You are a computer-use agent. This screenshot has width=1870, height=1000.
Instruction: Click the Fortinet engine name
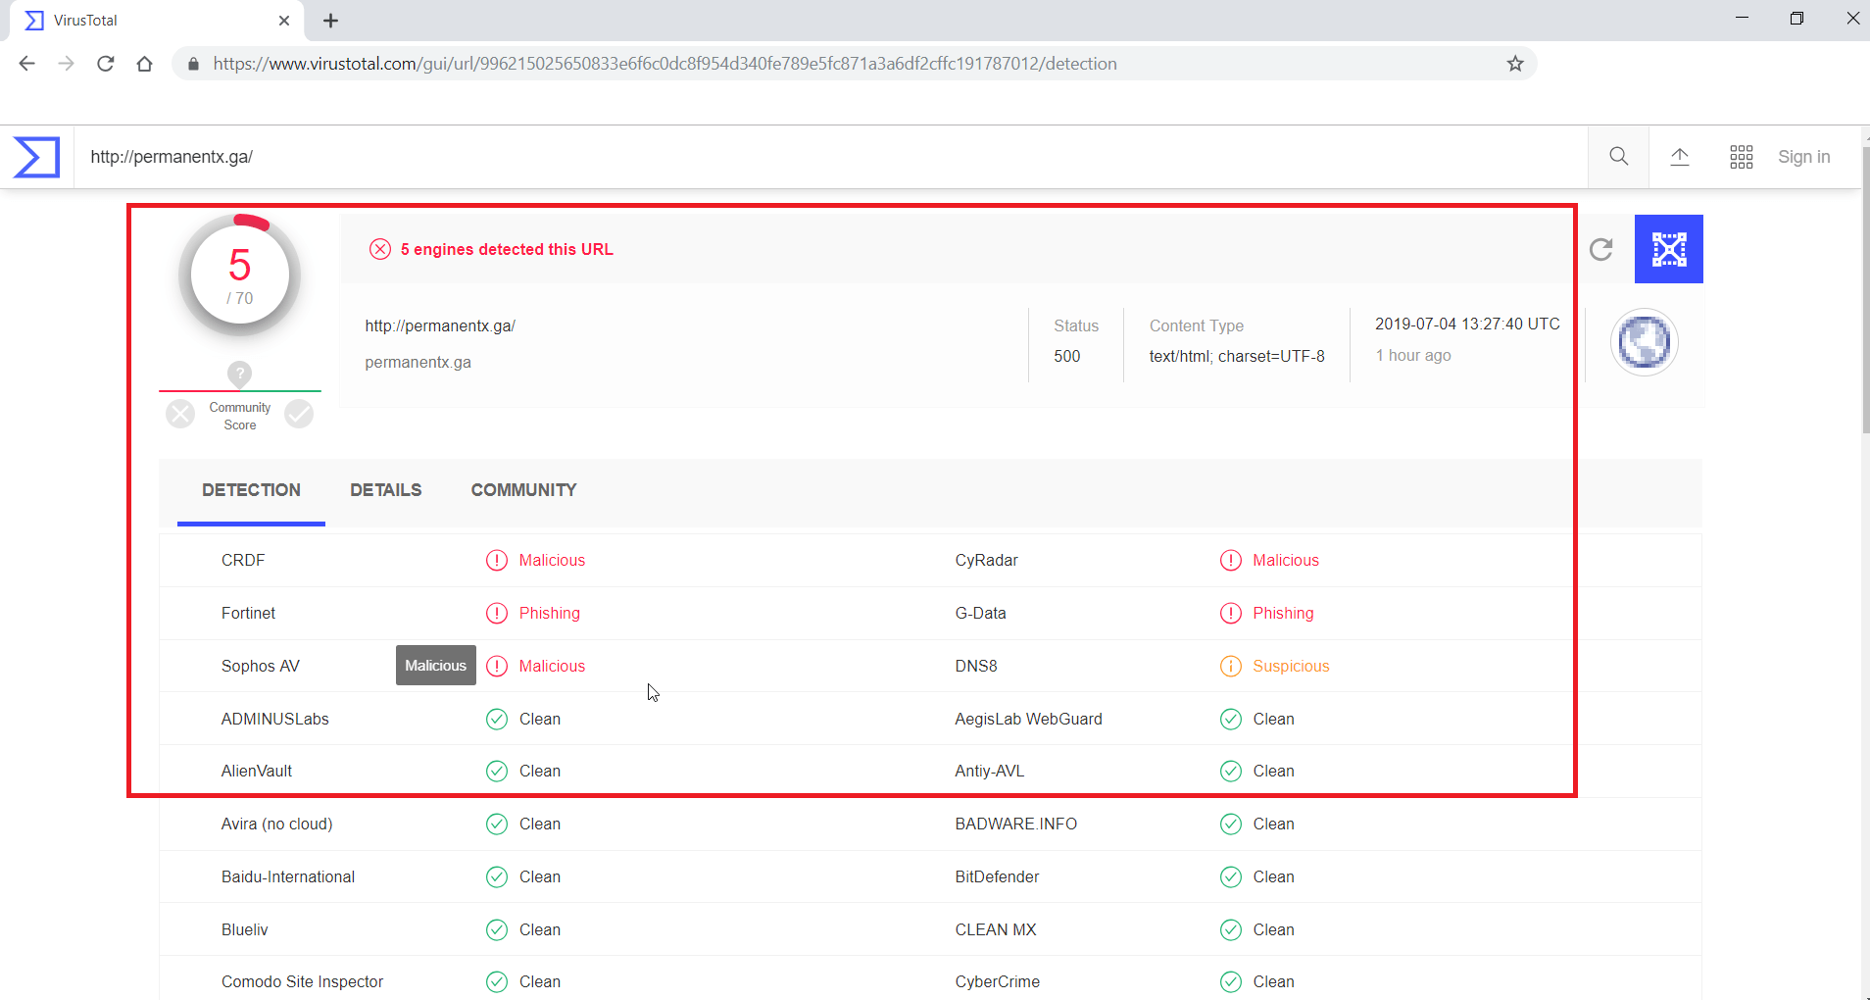tap(248, 613)
